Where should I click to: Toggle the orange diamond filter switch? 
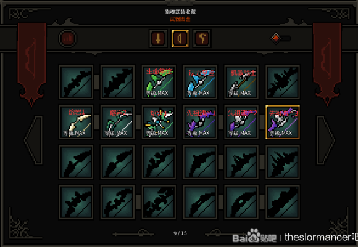(281, 38)
